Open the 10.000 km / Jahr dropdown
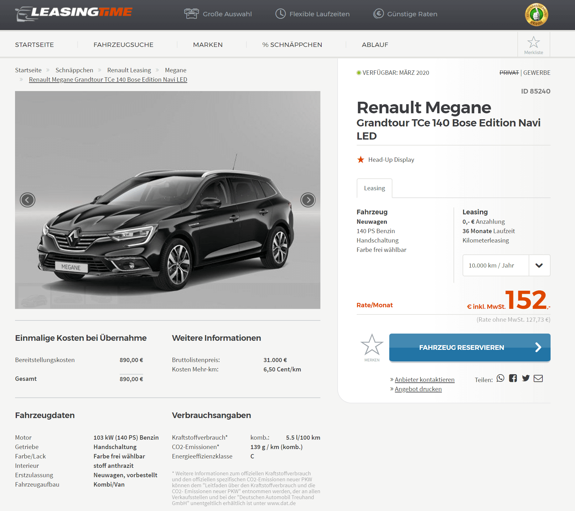575x511 pixels. 506,265
